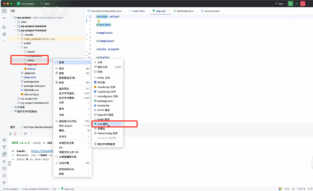313x191 pixels.
Task: Click my-project-frontend breadcrumb in status bar
Action: click(35, 189)
